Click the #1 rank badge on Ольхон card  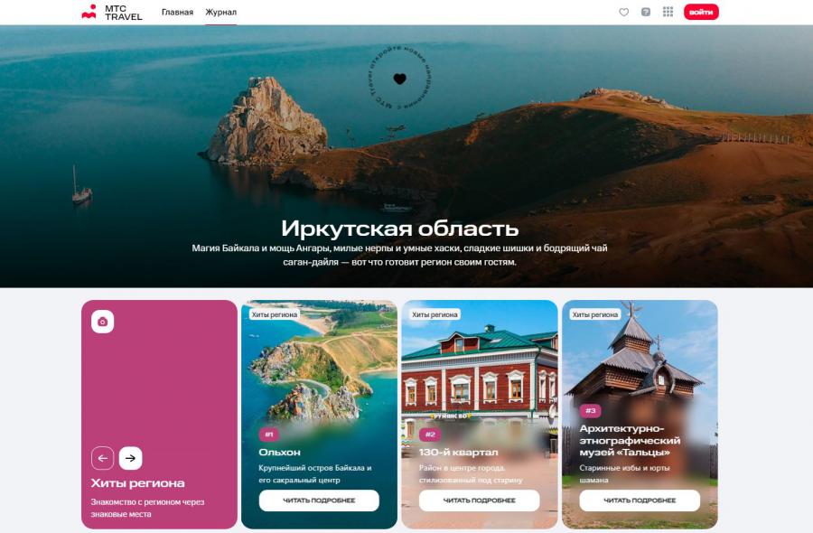(x=269, y=435)
